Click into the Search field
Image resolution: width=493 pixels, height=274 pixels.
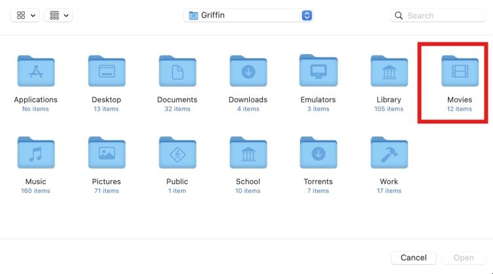tap(438, 16)
